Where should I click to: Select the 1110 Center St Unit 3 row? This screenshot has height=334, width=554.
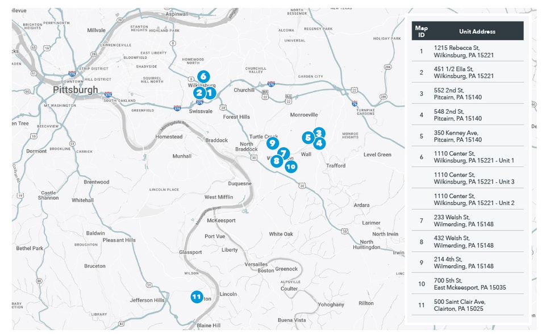click(x=467, y=178)
